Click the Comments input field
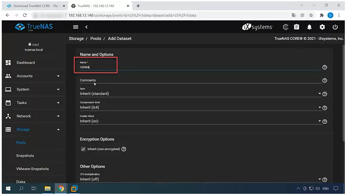This screenshot has width=347, height=196. coord(201,80)
